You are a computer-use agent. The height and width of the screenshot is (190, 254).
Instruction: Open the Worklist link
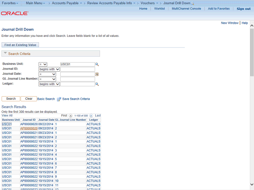(160, 9)
